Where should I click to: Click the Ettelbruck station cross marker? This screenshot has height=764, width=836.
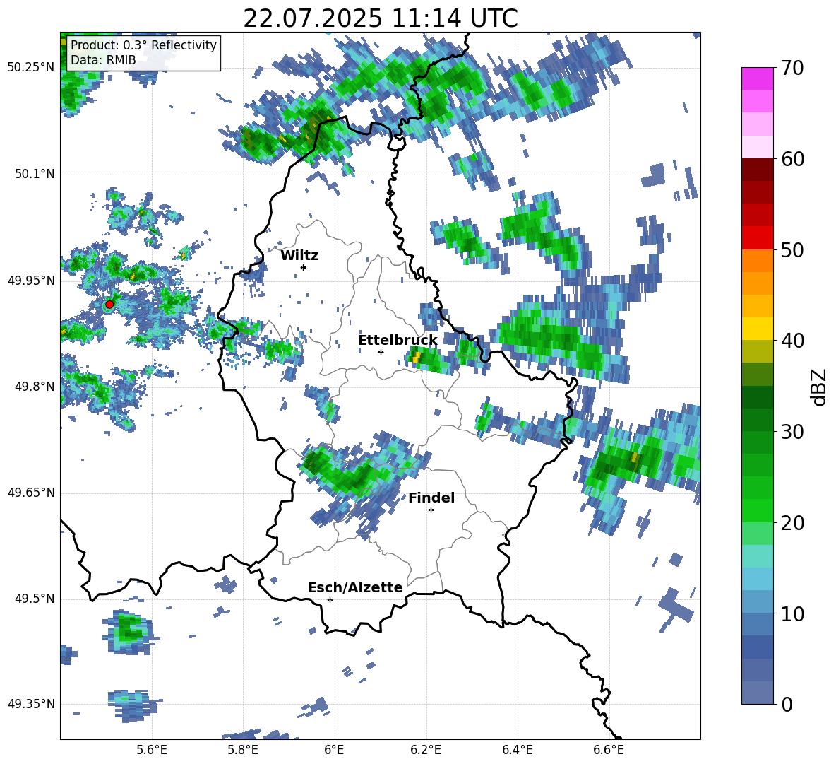[381, 352]
